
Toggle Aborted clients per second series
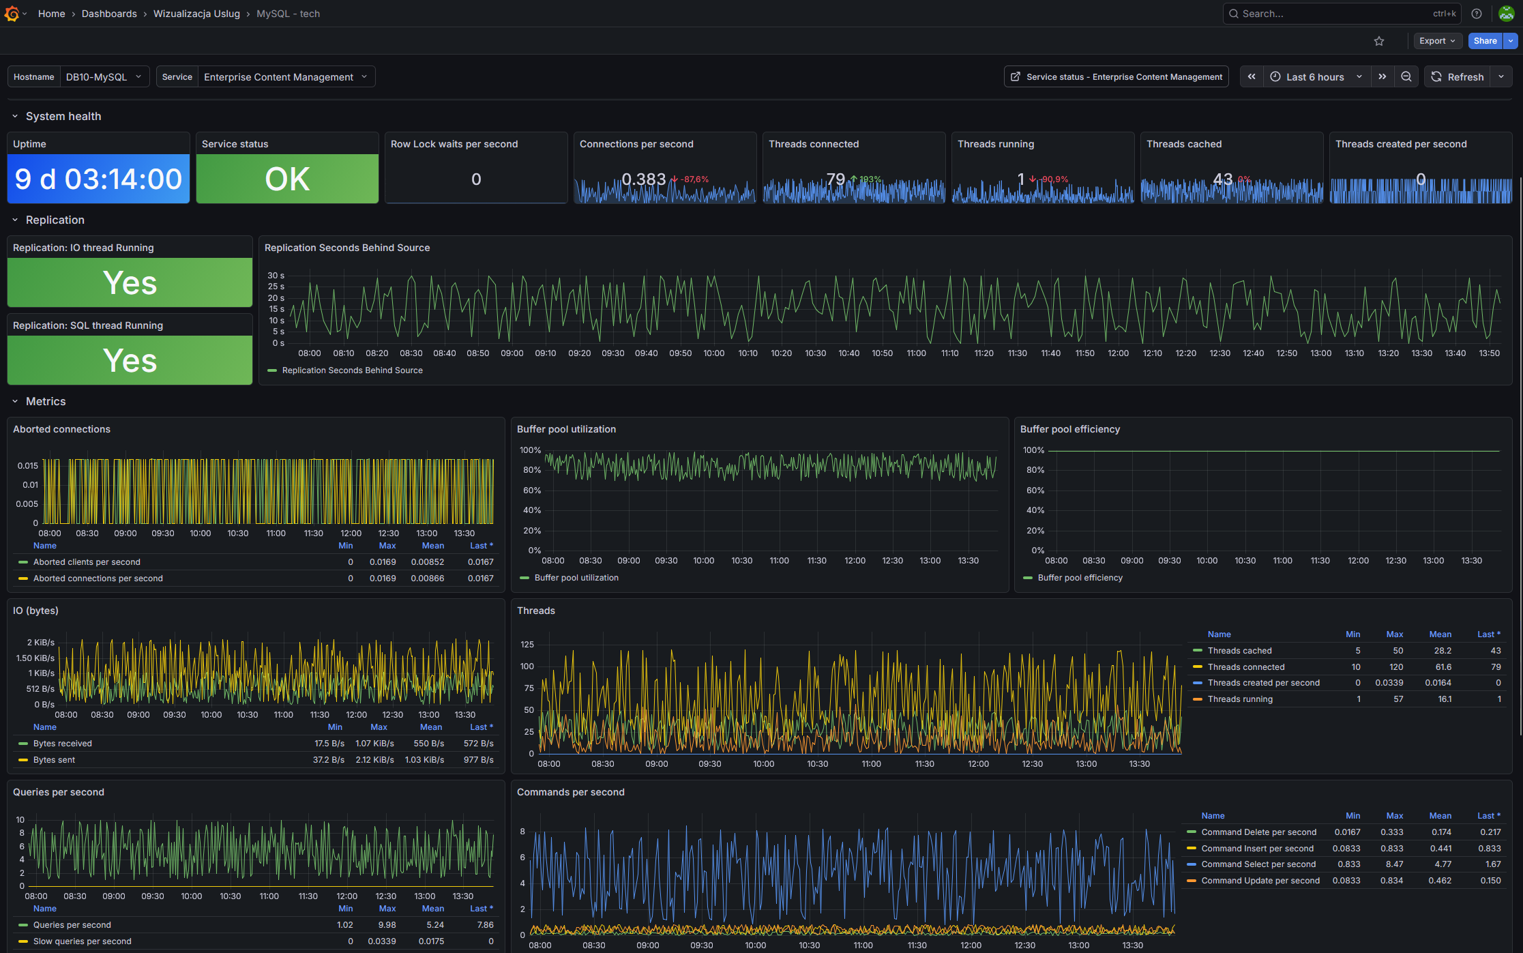[x=87, y=562]
